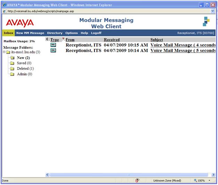This screenshot has height=185, width=218.
Task: Click Modular Messaging Web Client title
Action: coord(106,23)
